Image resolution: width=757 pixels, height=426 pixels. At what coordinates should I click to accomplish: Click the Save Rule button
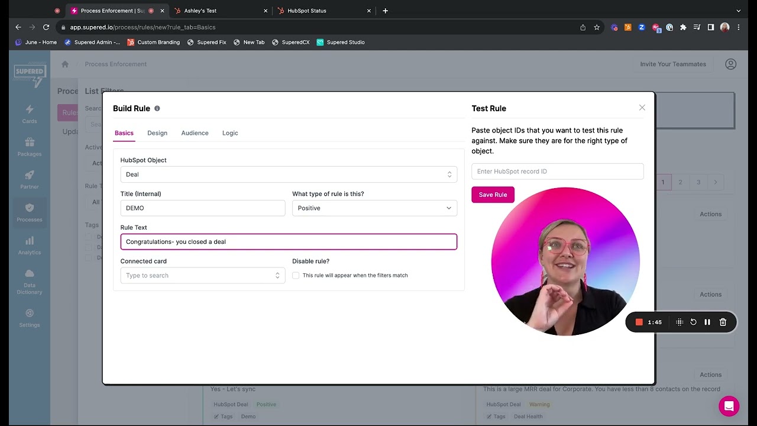point(493,194)
